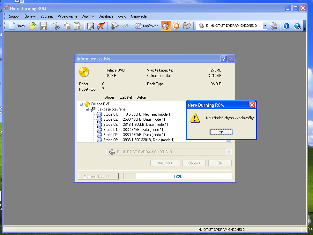Open the dialog's drive selection combo box
Viewport: 313px width, 235px height.
pyautogui.click(x=169, y=152)
